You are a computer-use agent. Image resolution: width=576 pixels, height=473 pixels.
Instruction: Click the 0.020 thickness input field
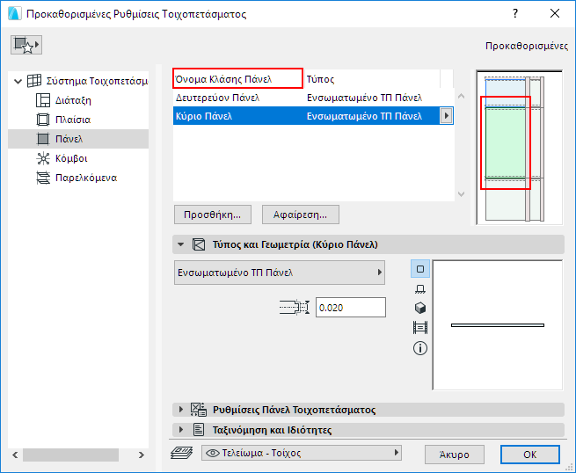[351, 308]
